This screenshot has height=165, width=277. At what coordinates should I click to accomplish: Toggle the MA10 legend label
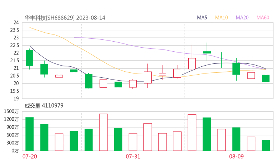[221, 18]
